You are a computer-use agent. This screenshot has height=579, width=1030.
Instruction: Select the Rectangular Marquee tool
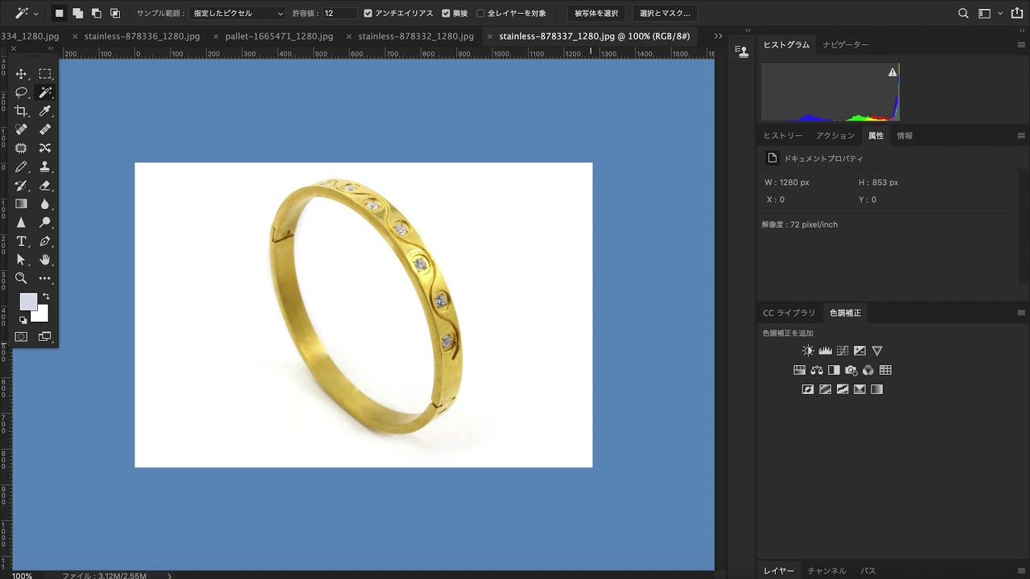tap(45, 74)
